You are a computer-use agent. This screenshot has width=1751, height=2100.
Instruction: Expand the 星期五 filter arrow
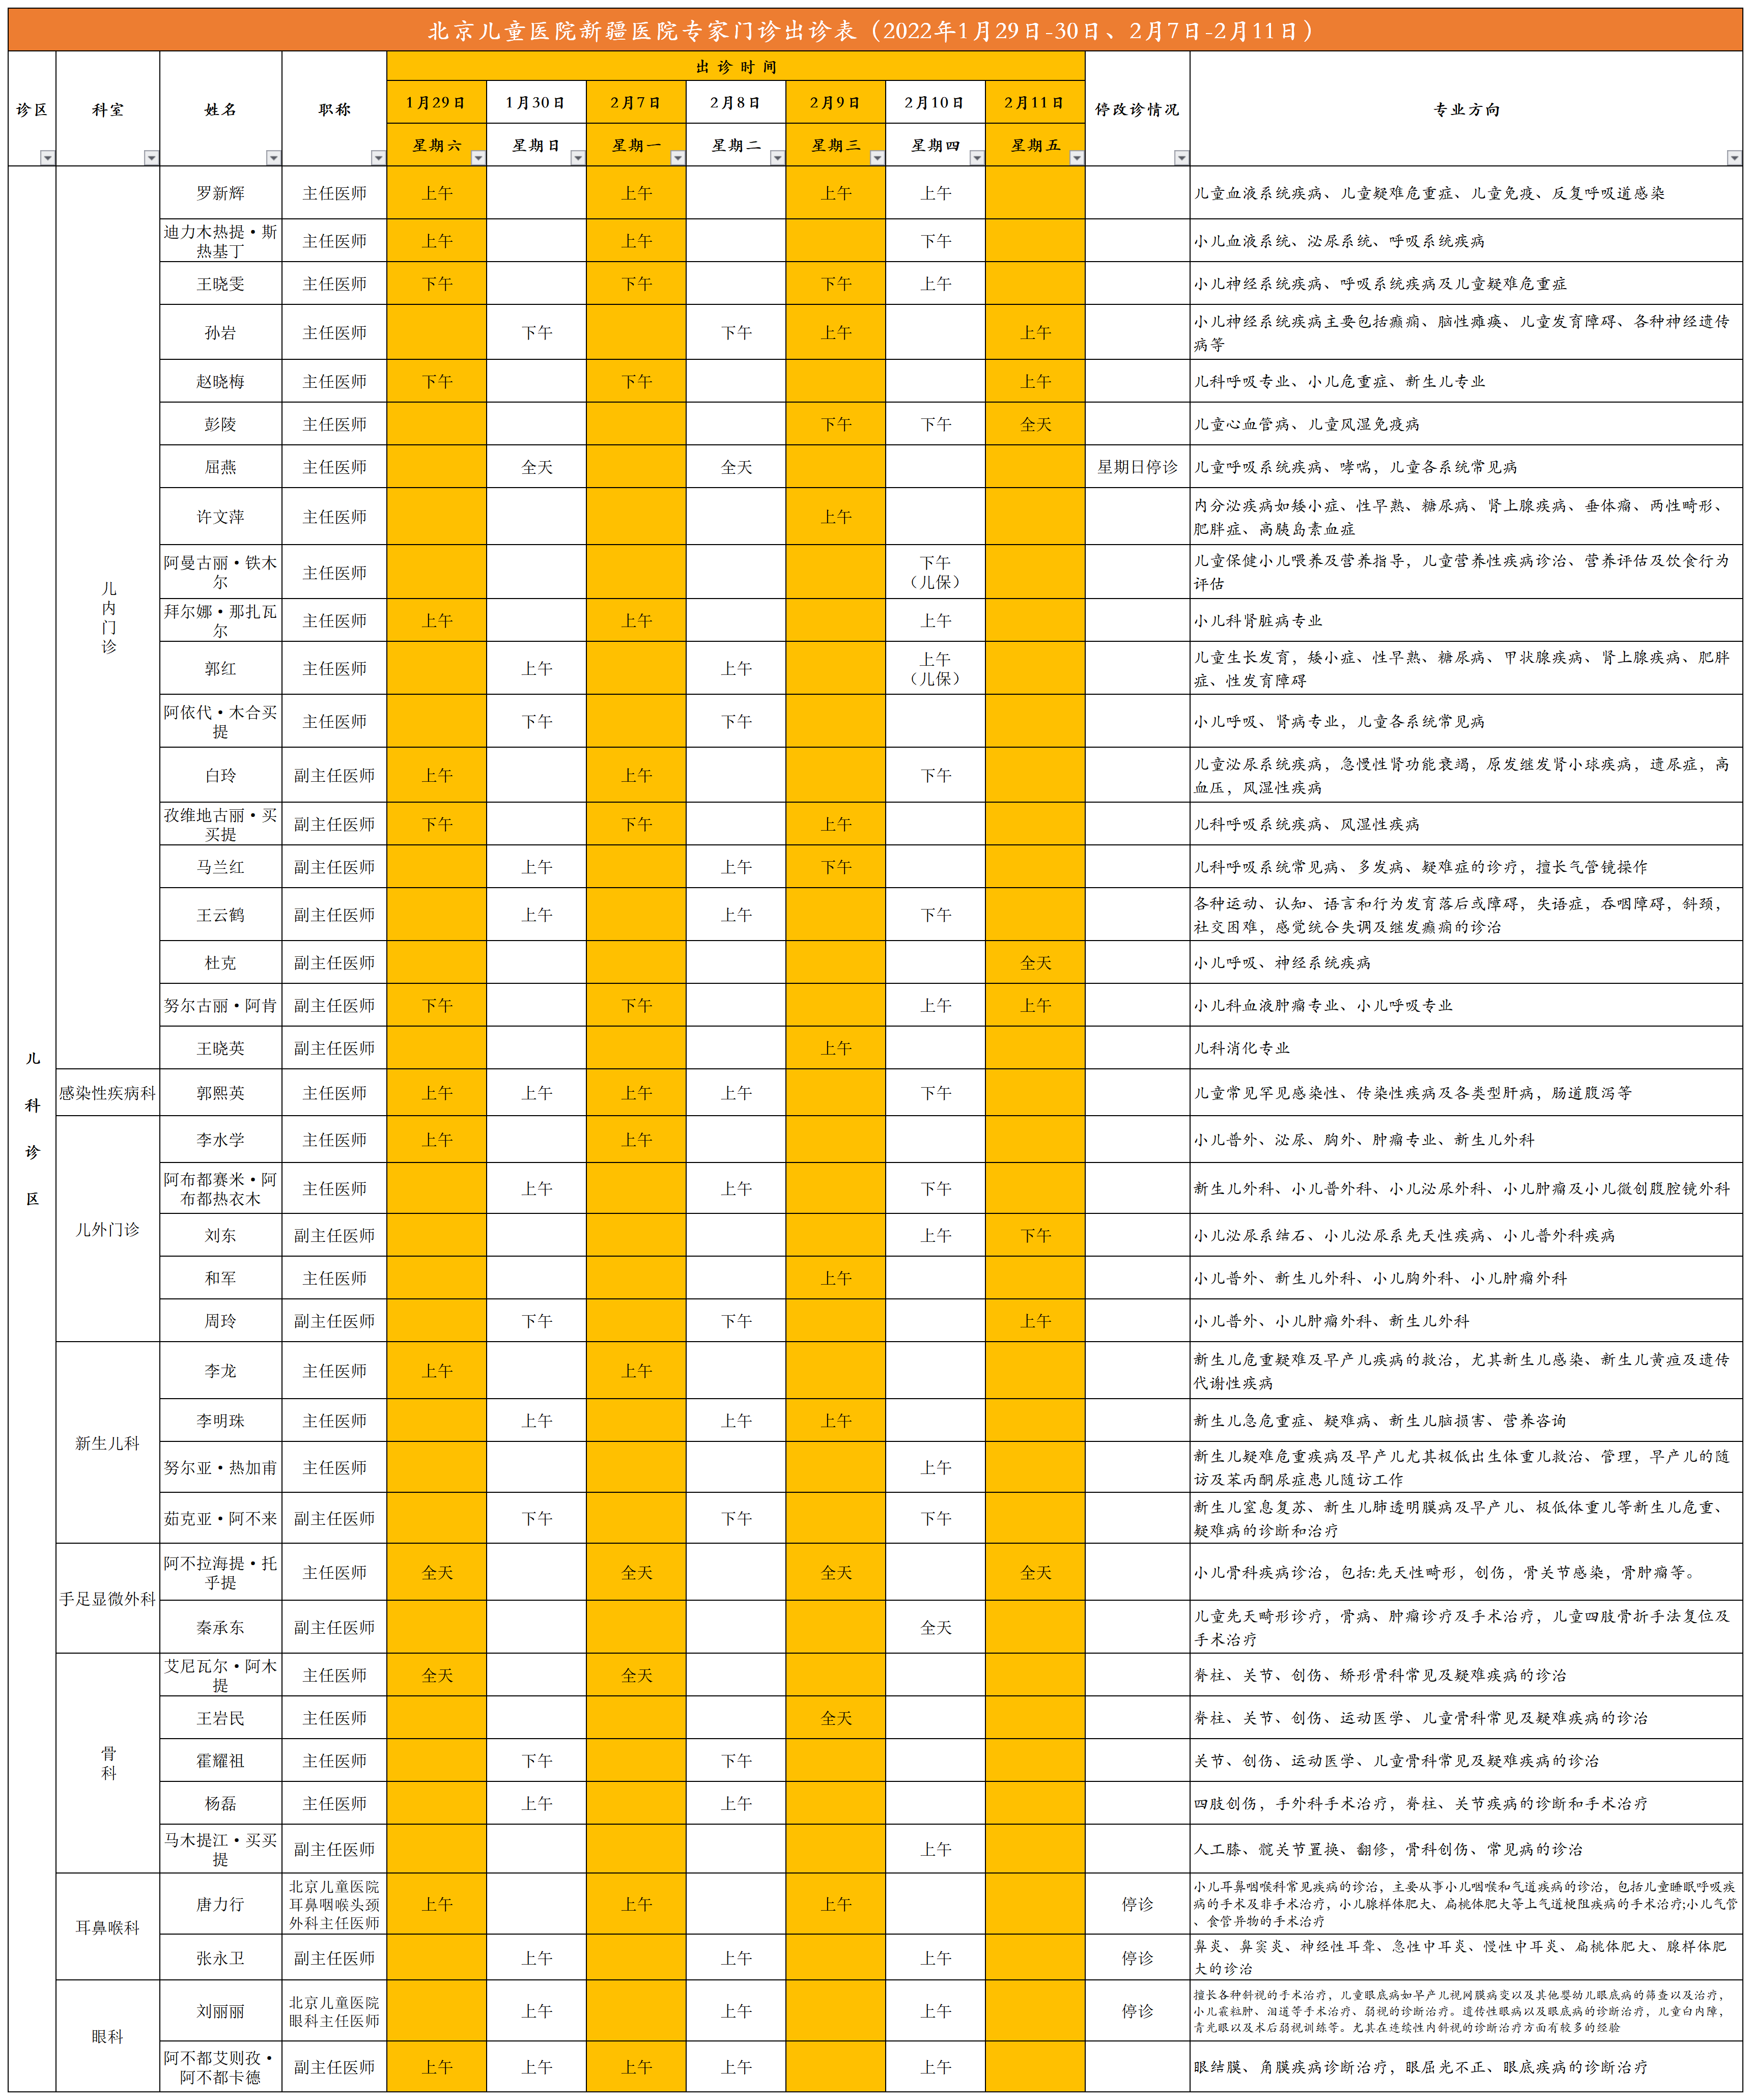pos(1076,158)
